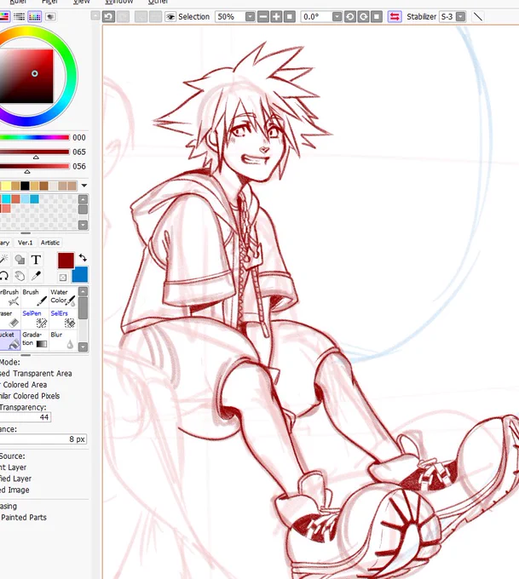519x579 pixels.
Task: Rotate the canvas clockwise
Action: coord(363,17)
